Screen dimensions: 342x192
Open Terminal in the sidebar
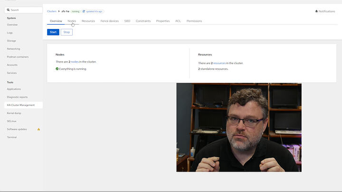coord(11,137)
